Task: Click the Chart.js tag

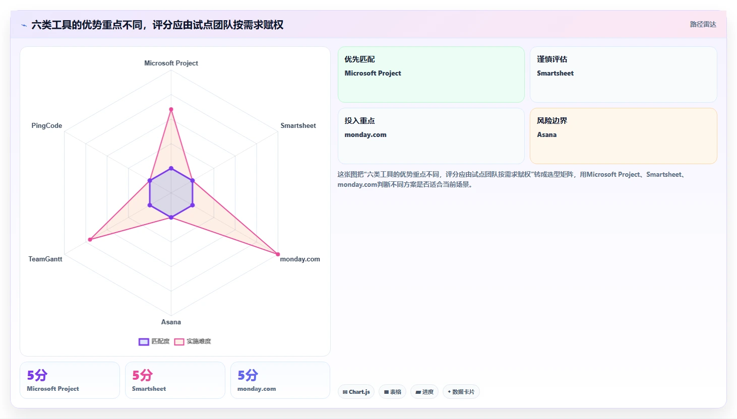Action: click(x=356, y=392)
